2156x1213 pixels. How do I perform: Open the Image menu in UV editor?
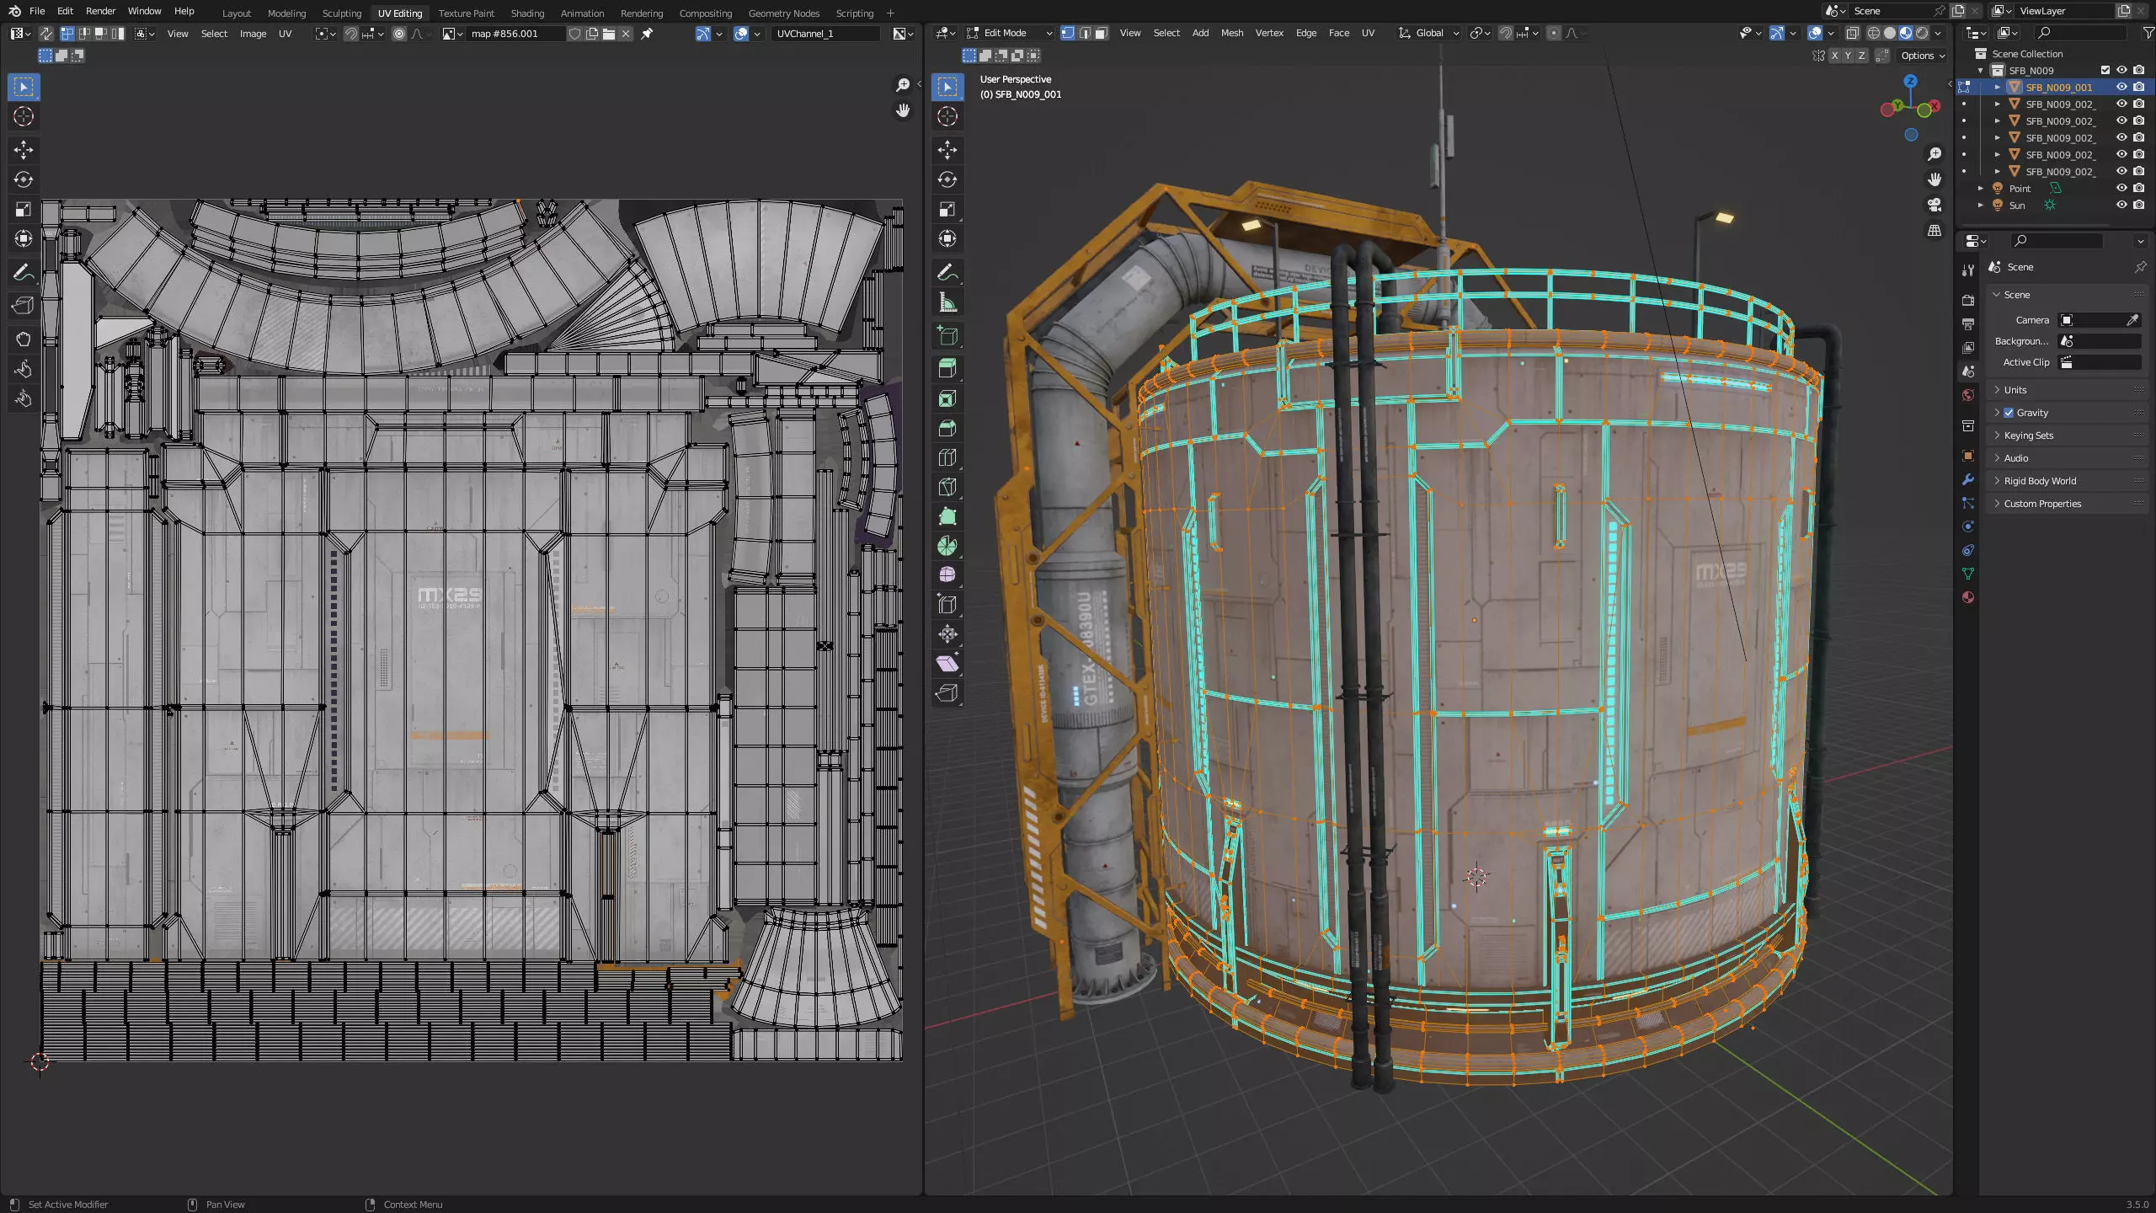[253, 34]
